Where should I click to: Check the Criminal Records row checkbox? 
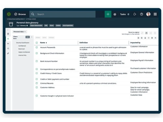pyautogui.click(x=37, y=83)
